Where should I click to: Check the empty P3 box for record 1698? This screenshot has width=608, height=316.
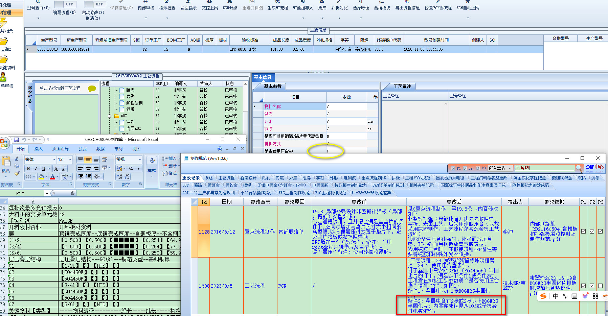point(600,286)
